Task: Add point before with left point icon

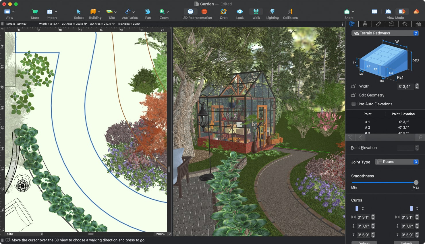Action: click(350, 138)
